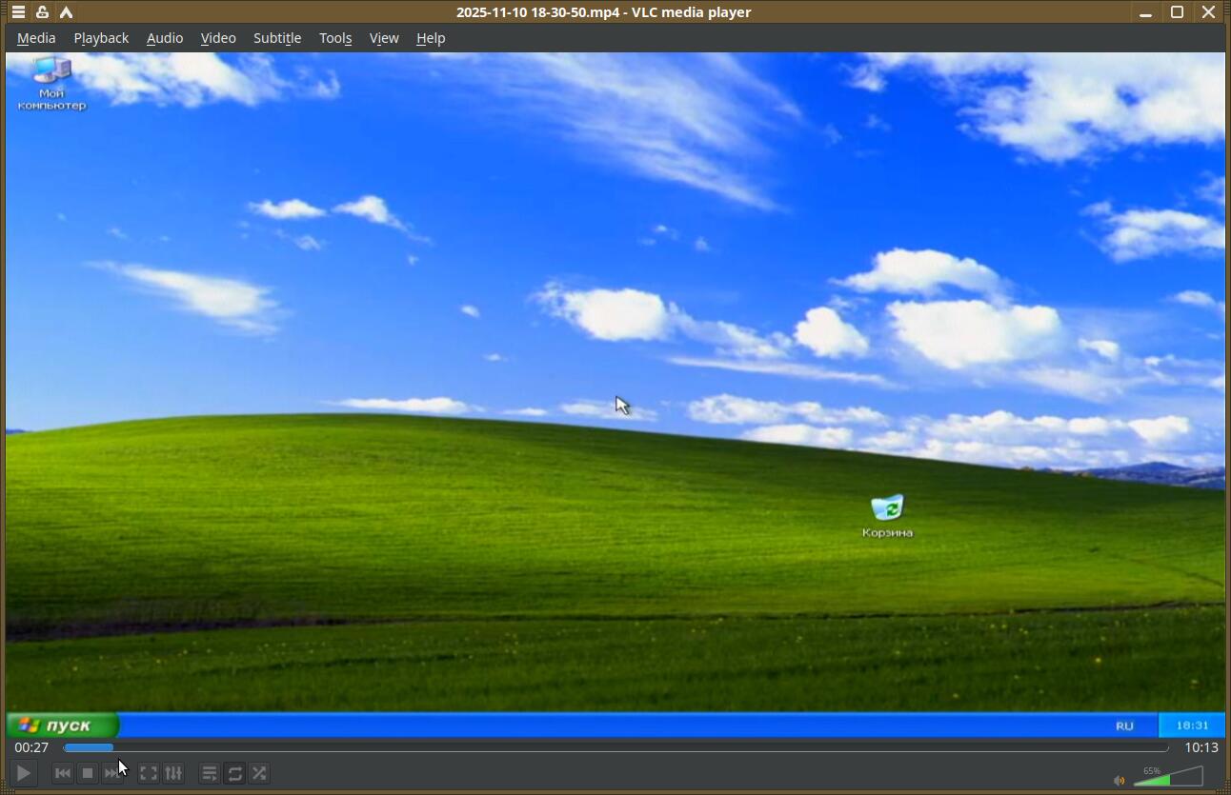
Task: Click the up-arrow icon in the title bar
Action: point(66,12)
